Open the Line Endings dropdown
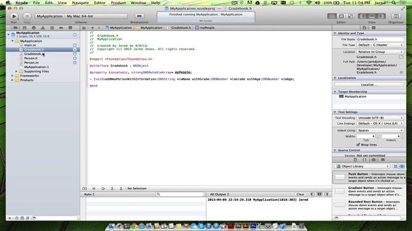The image size is (412, 231). pos(380,123)
